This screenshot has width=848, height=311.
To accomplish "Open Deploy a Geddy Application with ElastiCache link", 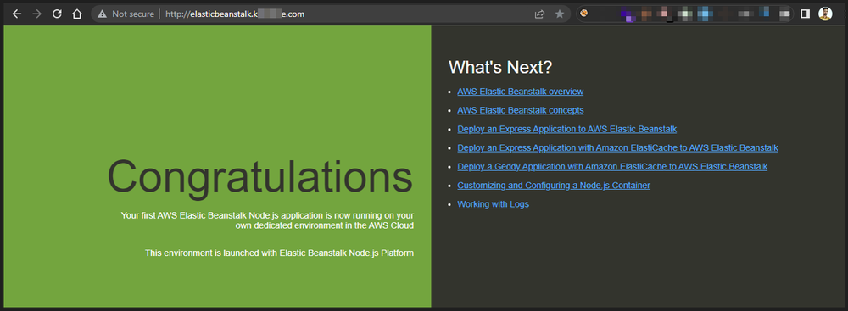I will coord(612,167).
